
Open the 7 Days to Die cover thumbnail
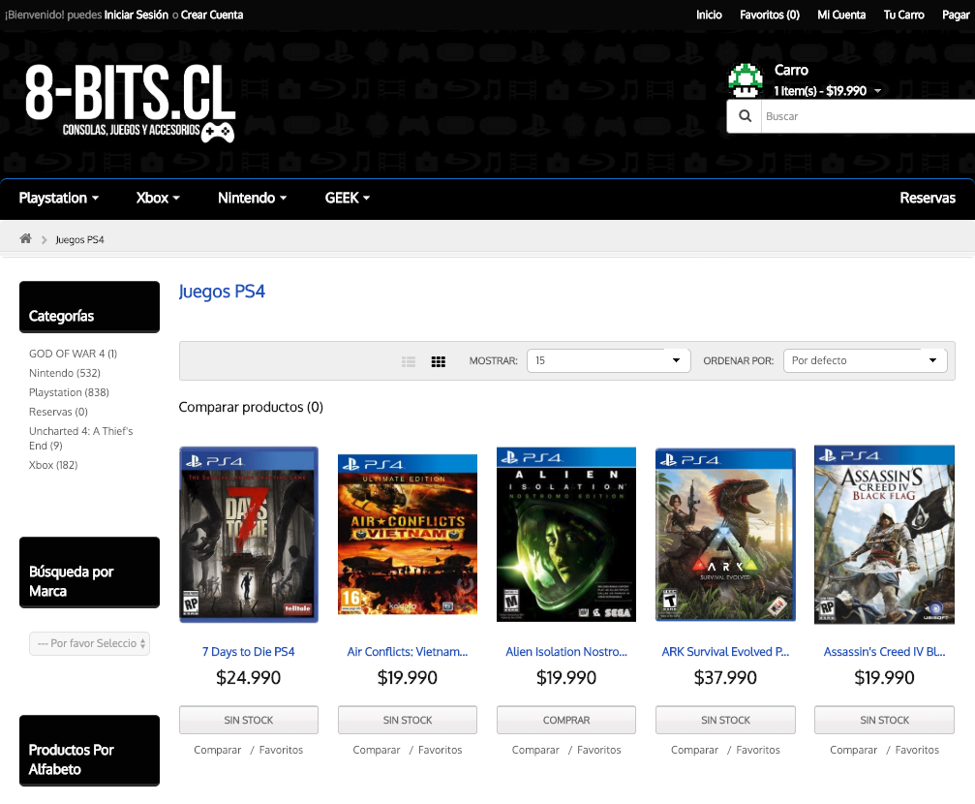(249, 535)
